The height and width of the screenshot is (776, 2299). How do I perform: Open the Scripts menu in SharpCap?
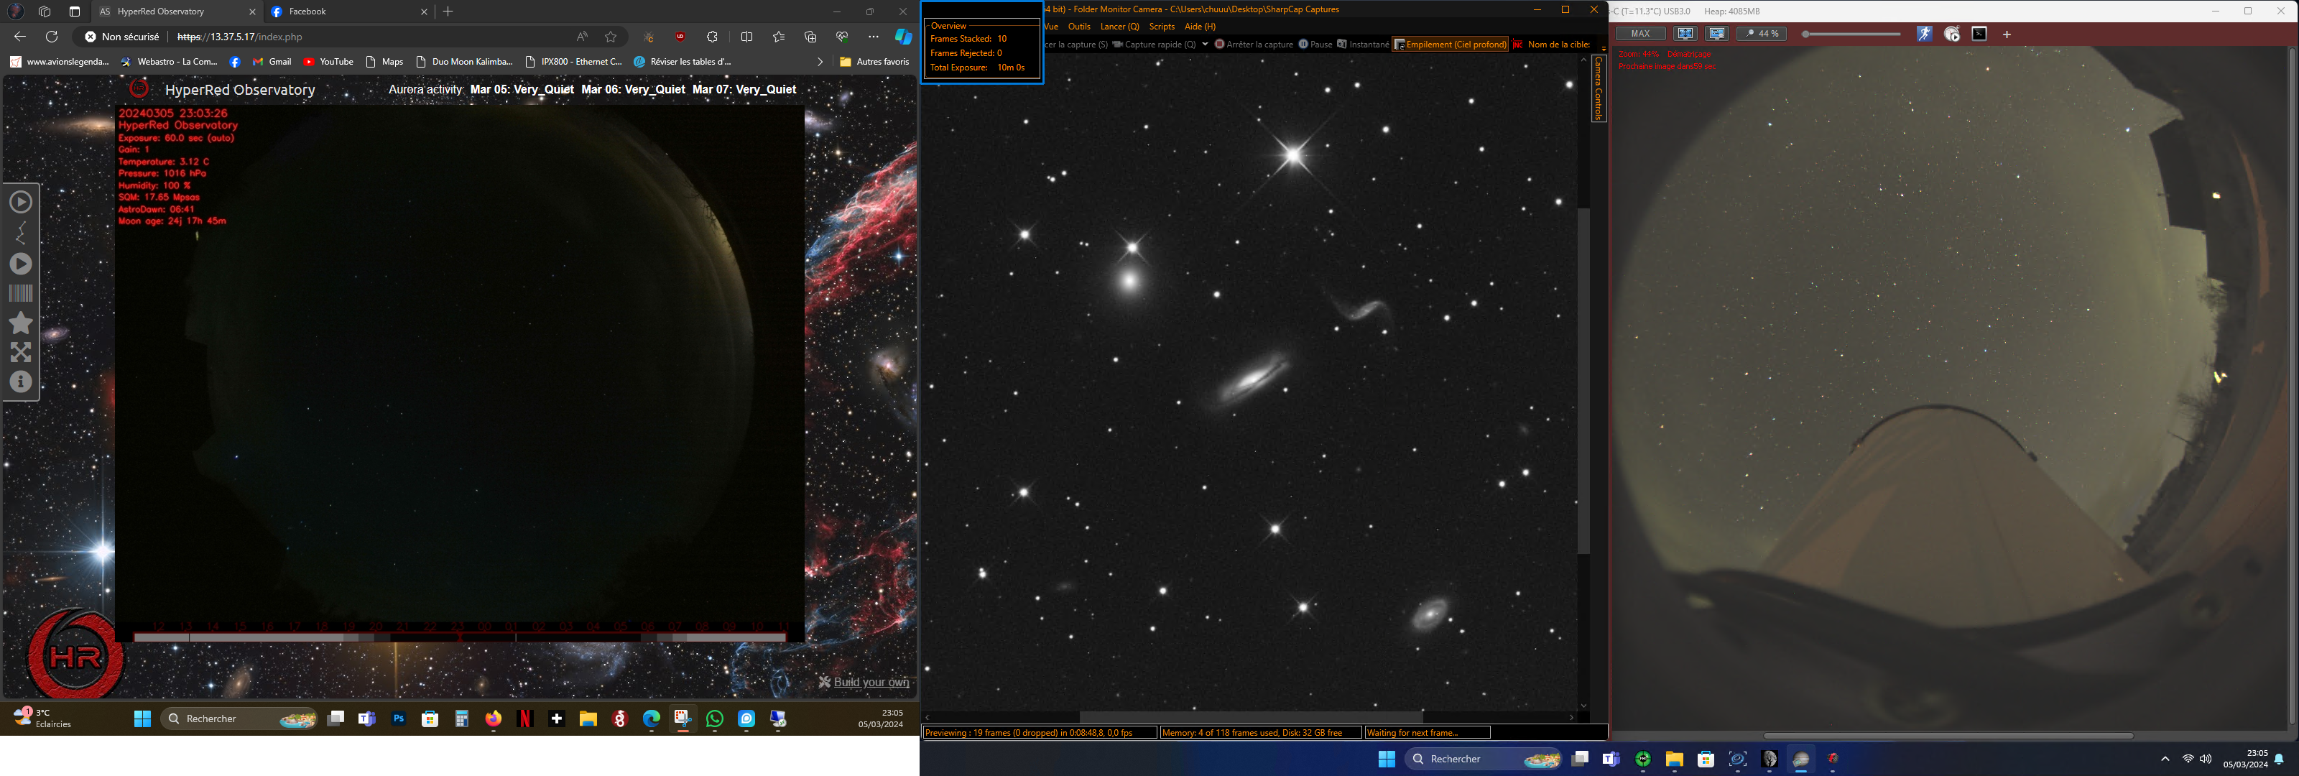tap(1161, 27)
